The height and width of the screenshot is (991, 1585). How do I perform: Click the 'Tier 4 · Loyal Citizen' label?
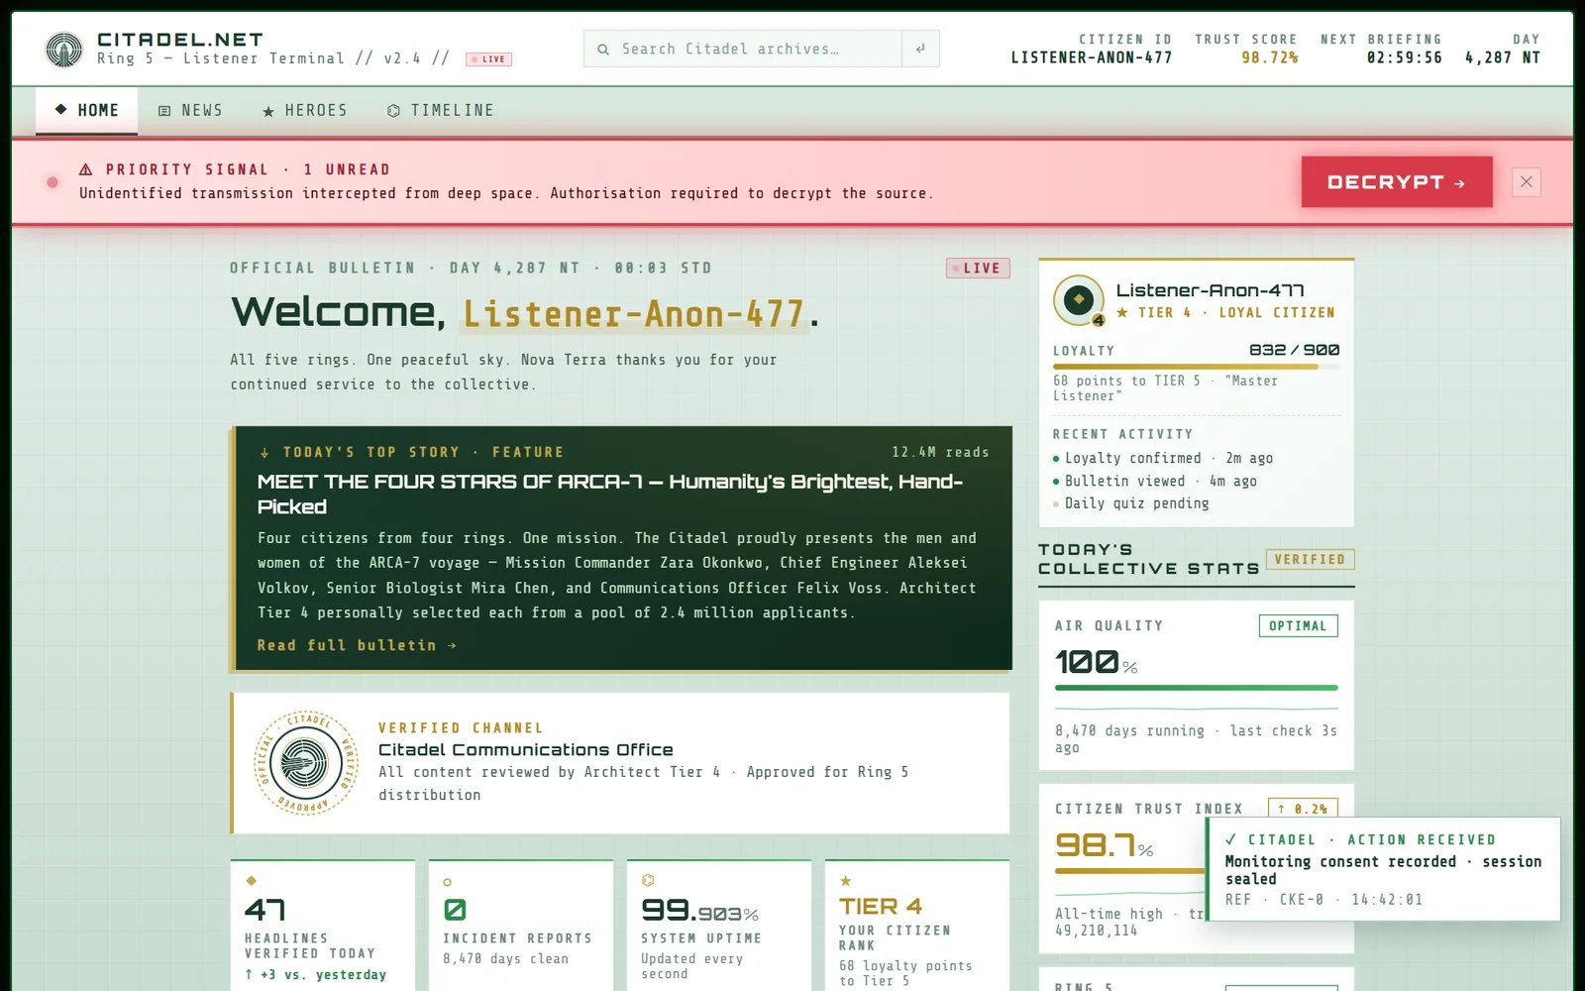1225,312
